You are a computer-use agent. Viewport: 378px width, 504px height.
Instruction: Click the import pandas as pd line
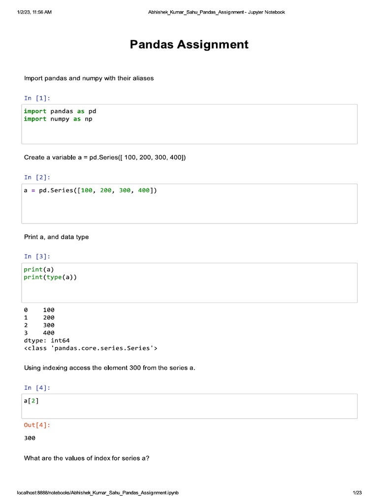pyautogui.click(x=60, y=111)
